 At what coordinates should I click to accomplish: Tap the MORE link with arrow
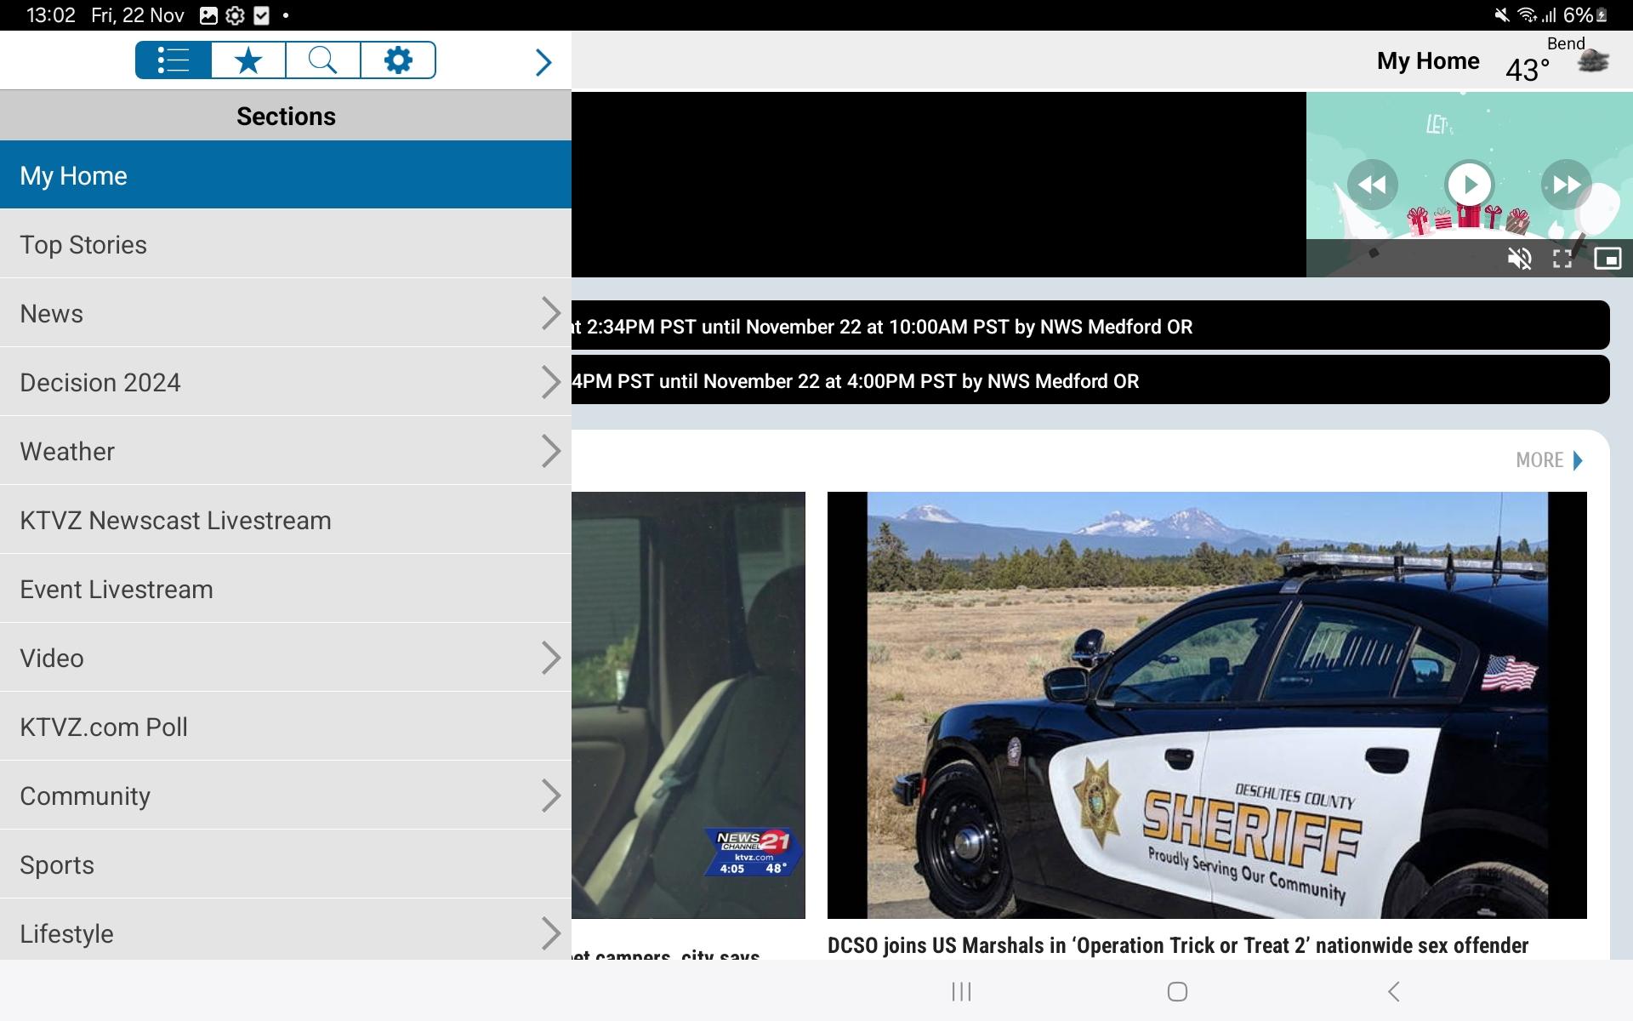click(1549, 460)
